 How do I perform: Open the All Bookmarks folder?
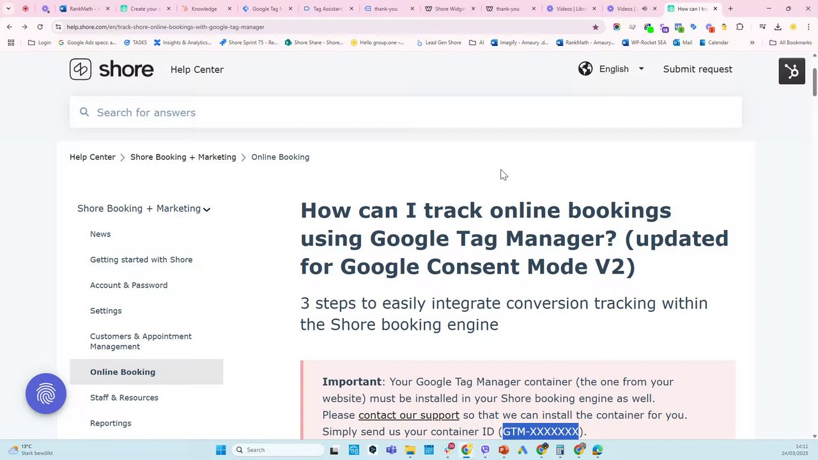pyautogui.click(x=791, y=43)
